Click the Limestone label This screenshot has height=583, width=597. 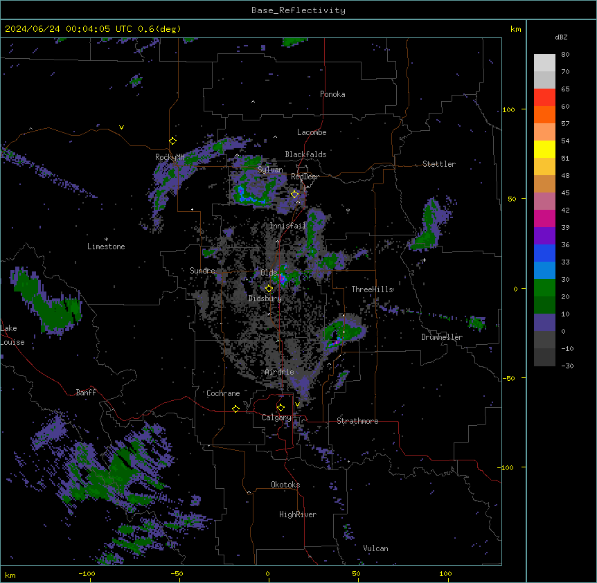(106, 246)
